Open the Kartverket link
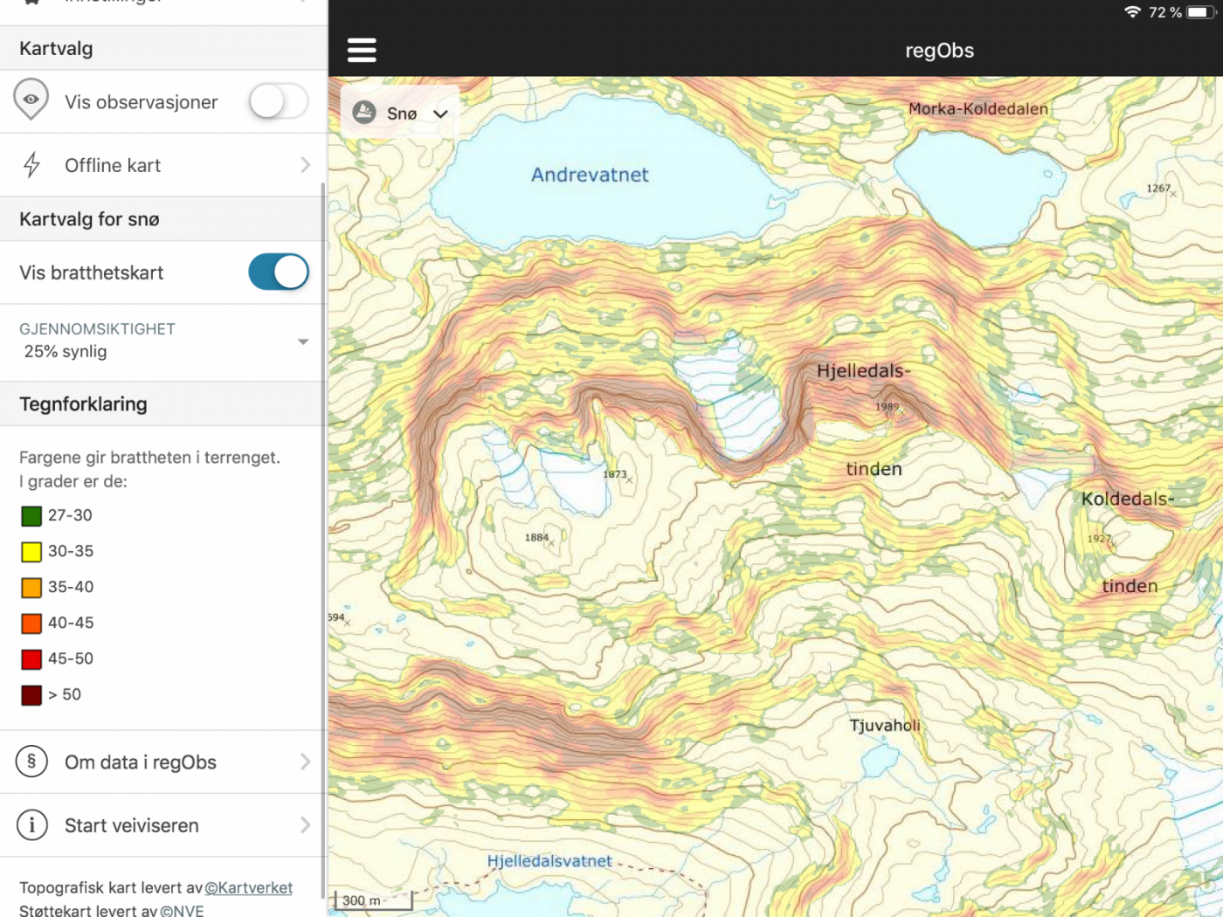Image resolution: width=1223 pixels, height=917 pixels. (249, 887)
